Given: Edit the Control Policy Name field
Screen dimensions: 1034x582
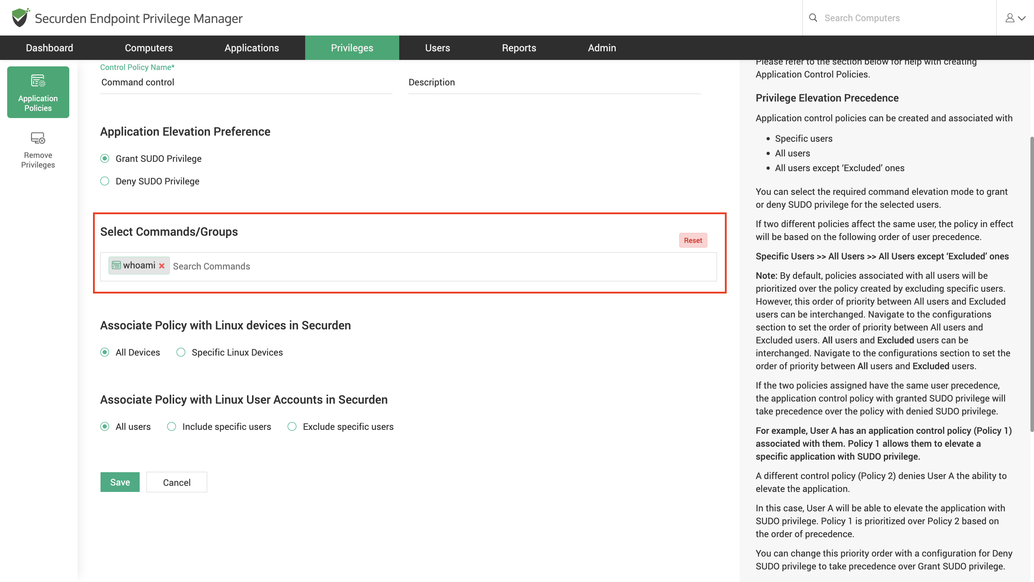Looking at the screenshot, I should point(246,82).
